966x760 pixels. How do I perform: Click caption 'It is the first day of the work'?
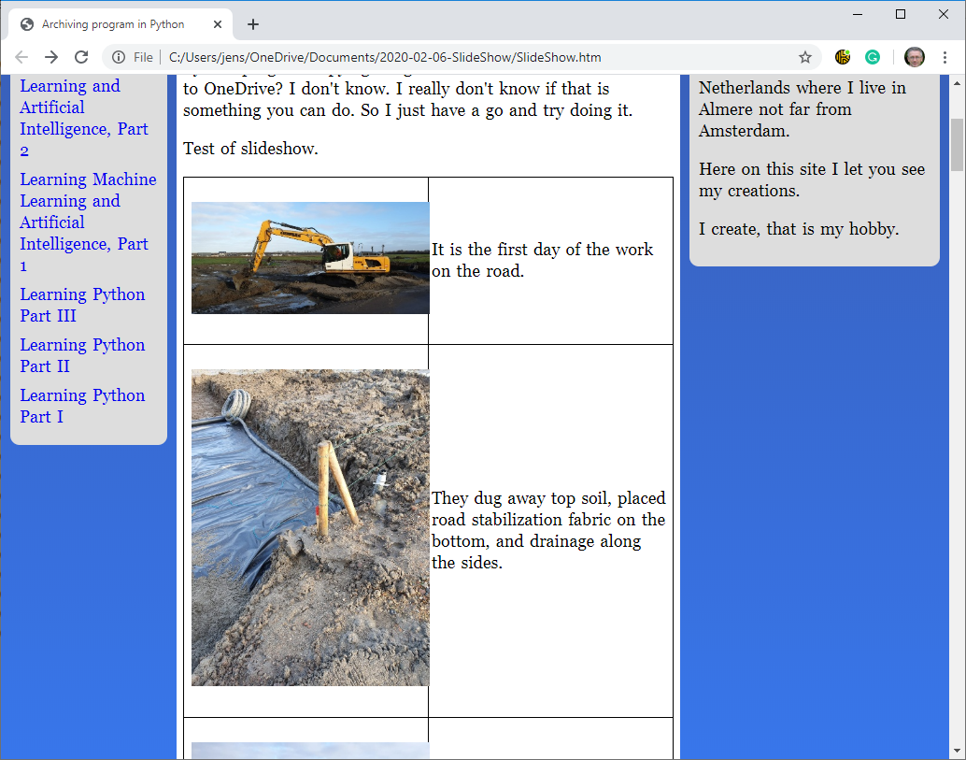point(542,250)
